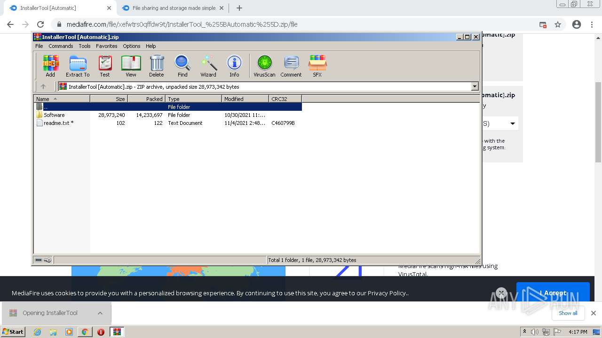Open the Chrome three-dot menu
Image resolution: width=602 pixels, height=338 pixels.
(x=592, y=24)
